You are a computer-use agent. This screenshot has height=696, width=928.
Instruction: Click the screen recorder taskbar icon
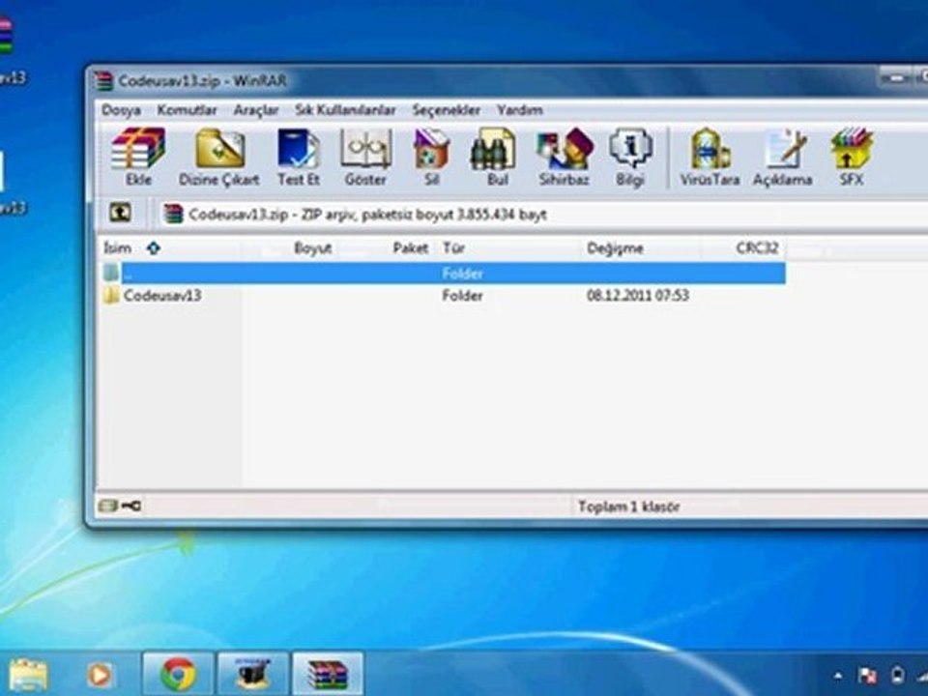(x=252, y=674)
